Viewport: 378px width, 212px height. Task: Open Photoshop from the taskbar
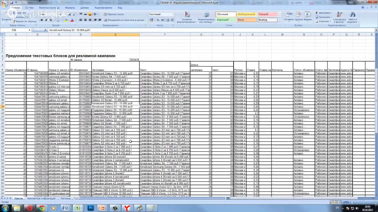coord(90,208)
